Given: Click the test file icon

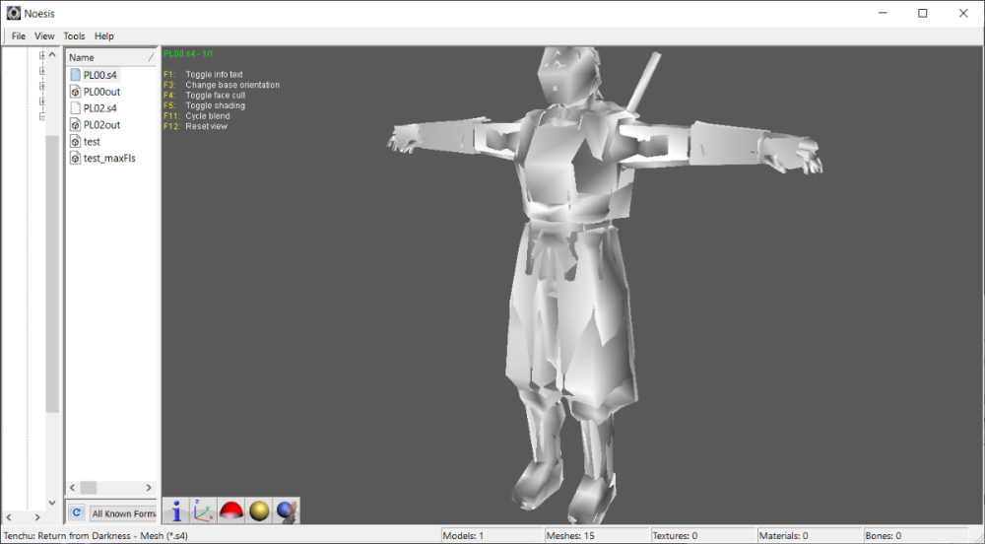Looking at the screenshot, I should point(76,141).
